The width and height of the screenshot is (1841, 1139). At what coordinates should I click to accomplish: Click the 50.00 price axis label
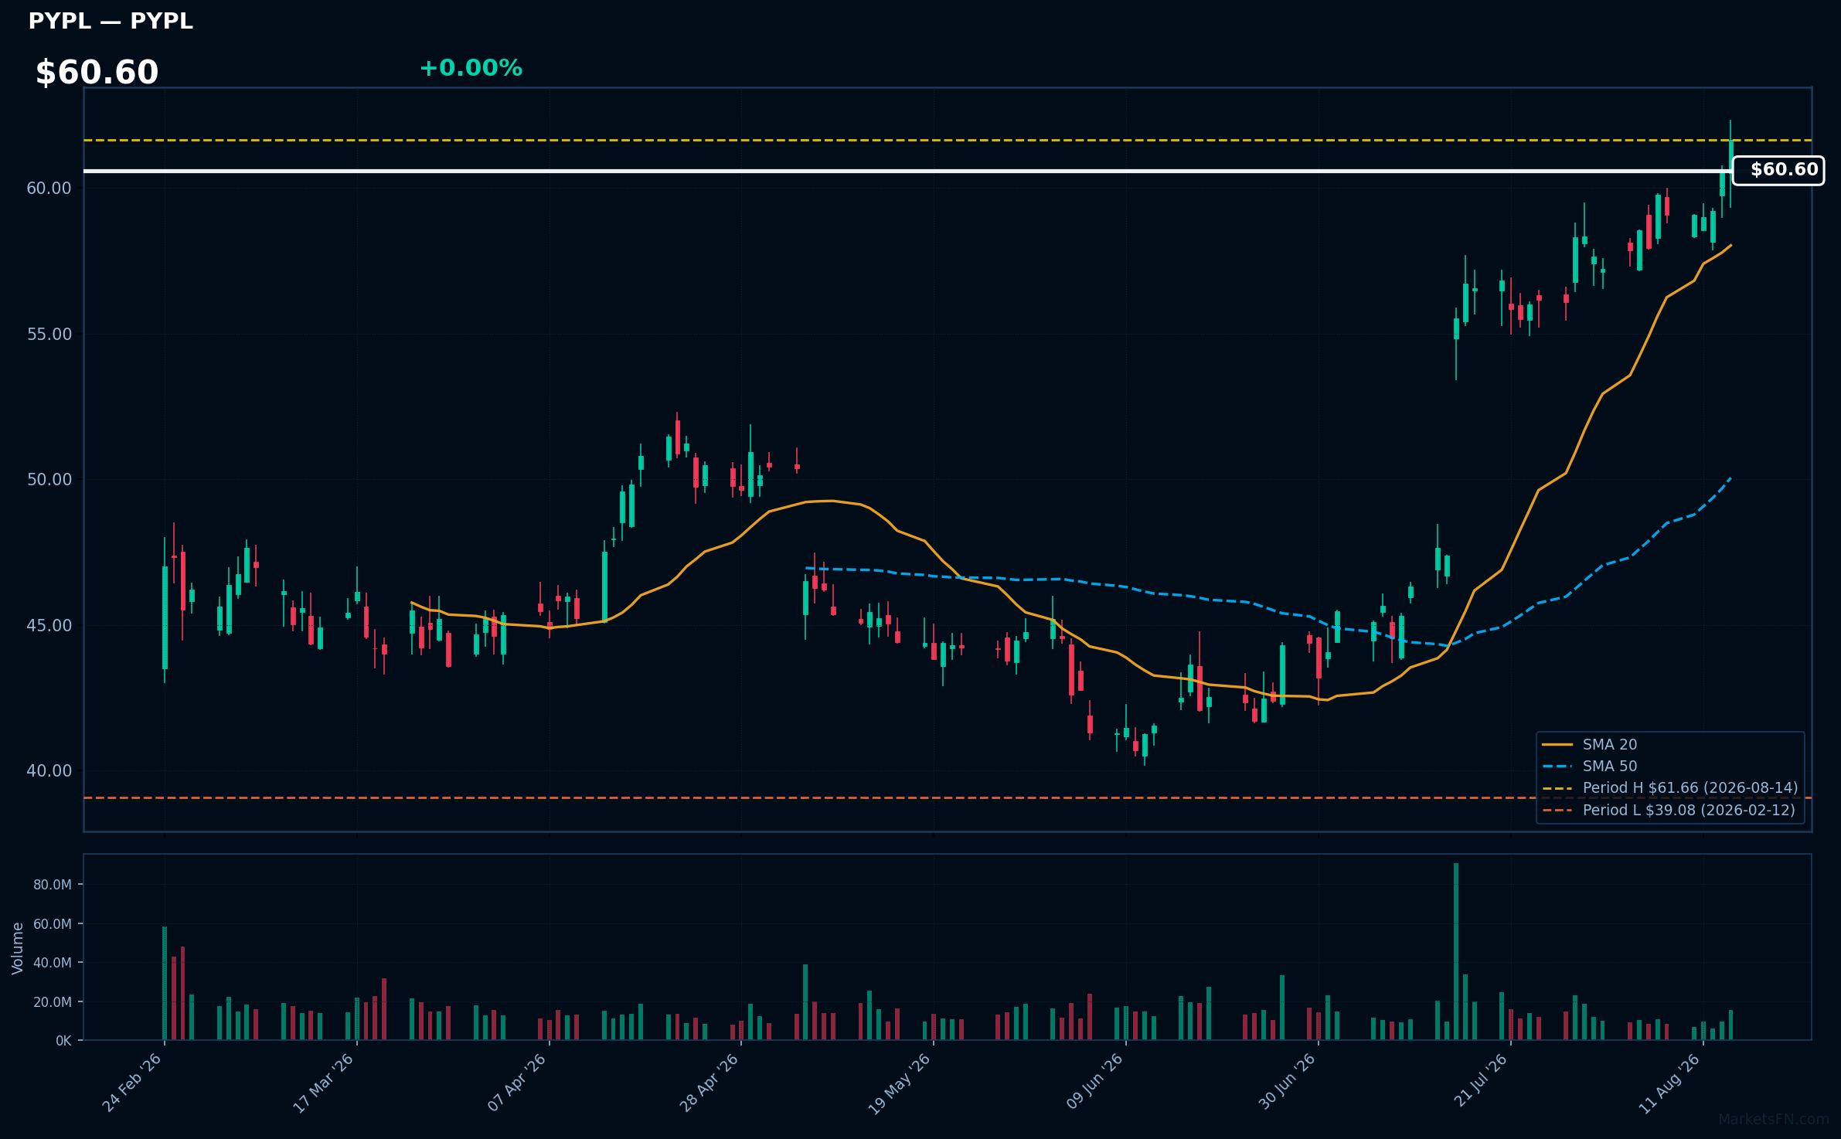(49, 480)
